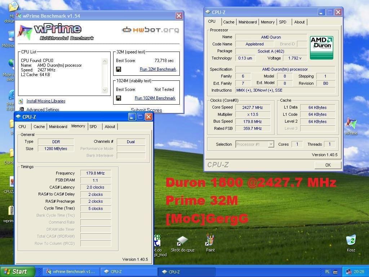Viewport: 369px width, 277px height.
Task: Click the OK button in CPU-Z
Action: pyautogui.click(x=328, y=165)
